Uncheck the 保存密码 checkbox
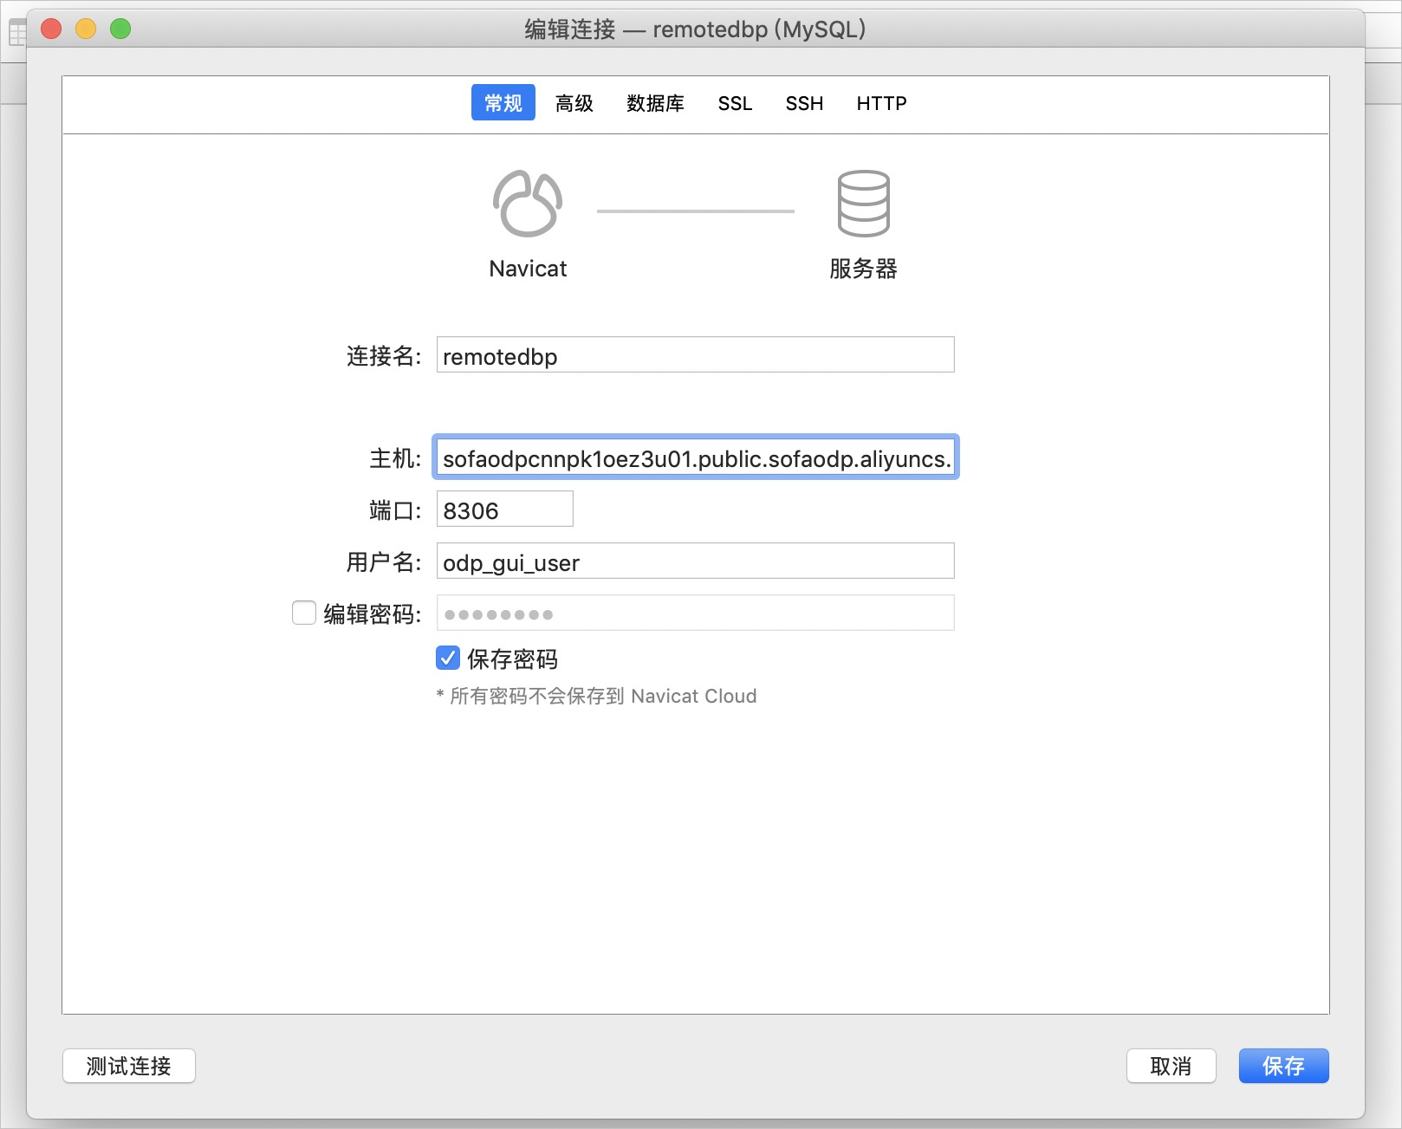1402x1129 pixels. click(x=448, y=658)
